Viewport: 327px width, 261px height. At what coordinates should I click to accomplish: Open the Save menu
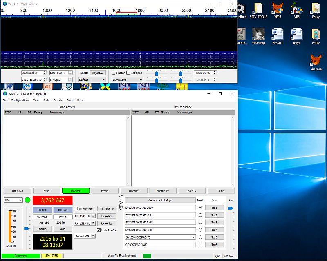pyautogui.click(x=69, y=100)
